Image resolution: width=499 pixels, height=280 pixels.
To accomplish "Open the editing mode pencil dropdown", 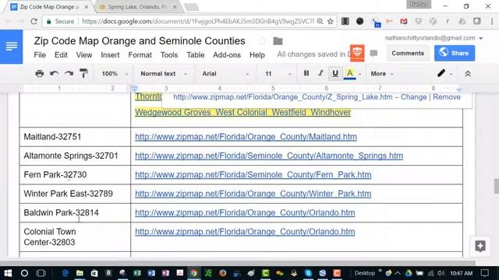I will (444, 74).
